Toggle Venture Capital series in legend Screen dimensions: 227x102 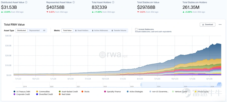tap(179, 92)
